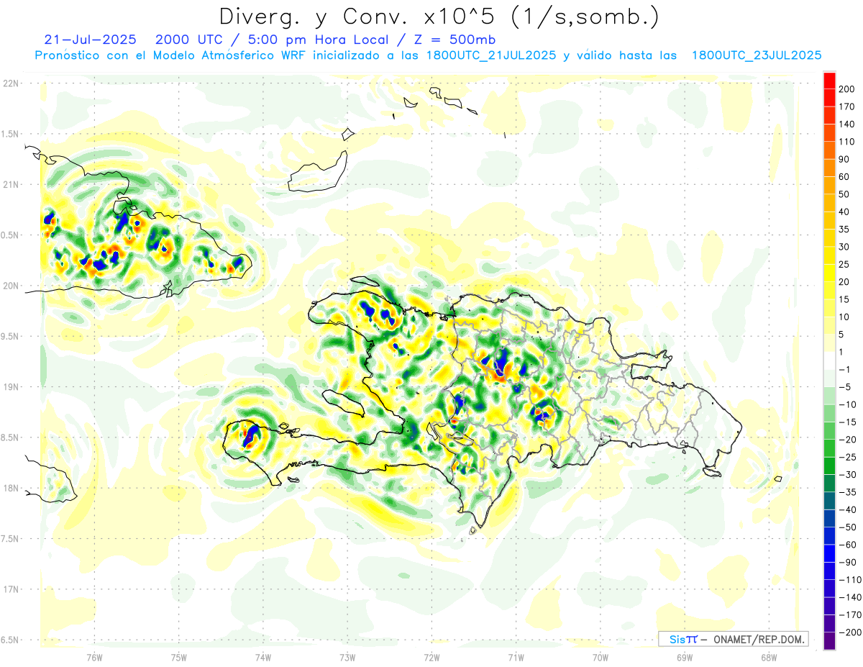This screenshot has width=863, height=667.
Task: Click the "76W" longitude label
Action: 94,657
